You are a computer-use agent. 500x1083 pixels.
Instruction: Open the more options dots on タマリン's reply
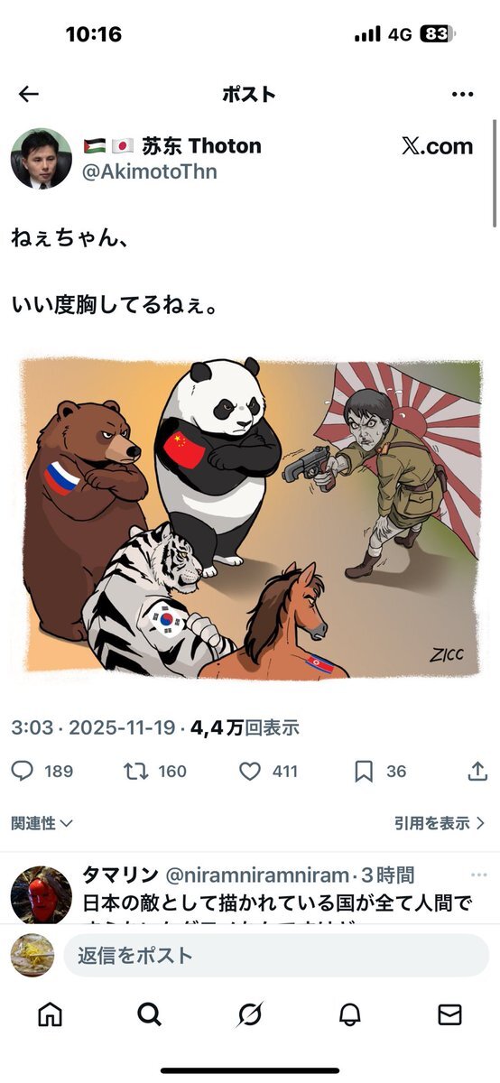click(477, 875)
